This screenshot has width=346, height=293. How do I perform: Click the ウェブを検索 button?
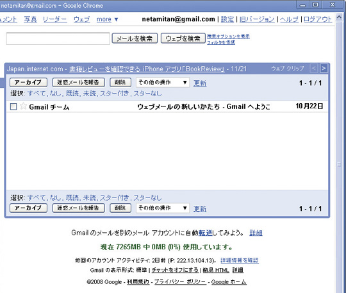pyautogui.click(x=183, y=38)
